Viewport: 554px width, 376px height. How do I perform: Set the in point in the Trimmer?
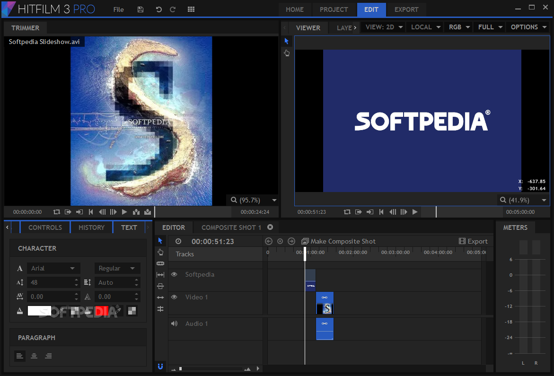tap(68, 212)
